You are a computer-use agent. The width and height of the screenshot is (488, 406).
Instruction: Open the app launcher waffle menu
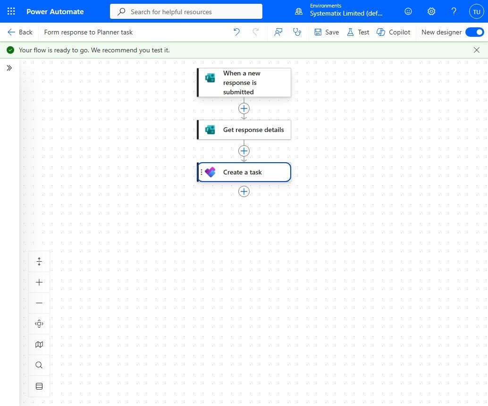[11, 11]
